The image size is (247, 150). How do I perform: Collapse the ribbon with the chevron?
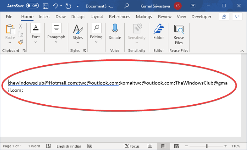(242, 51)
